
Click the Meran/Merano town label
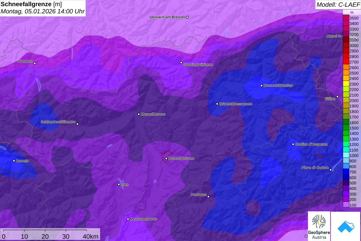click(x=153, y=114)
